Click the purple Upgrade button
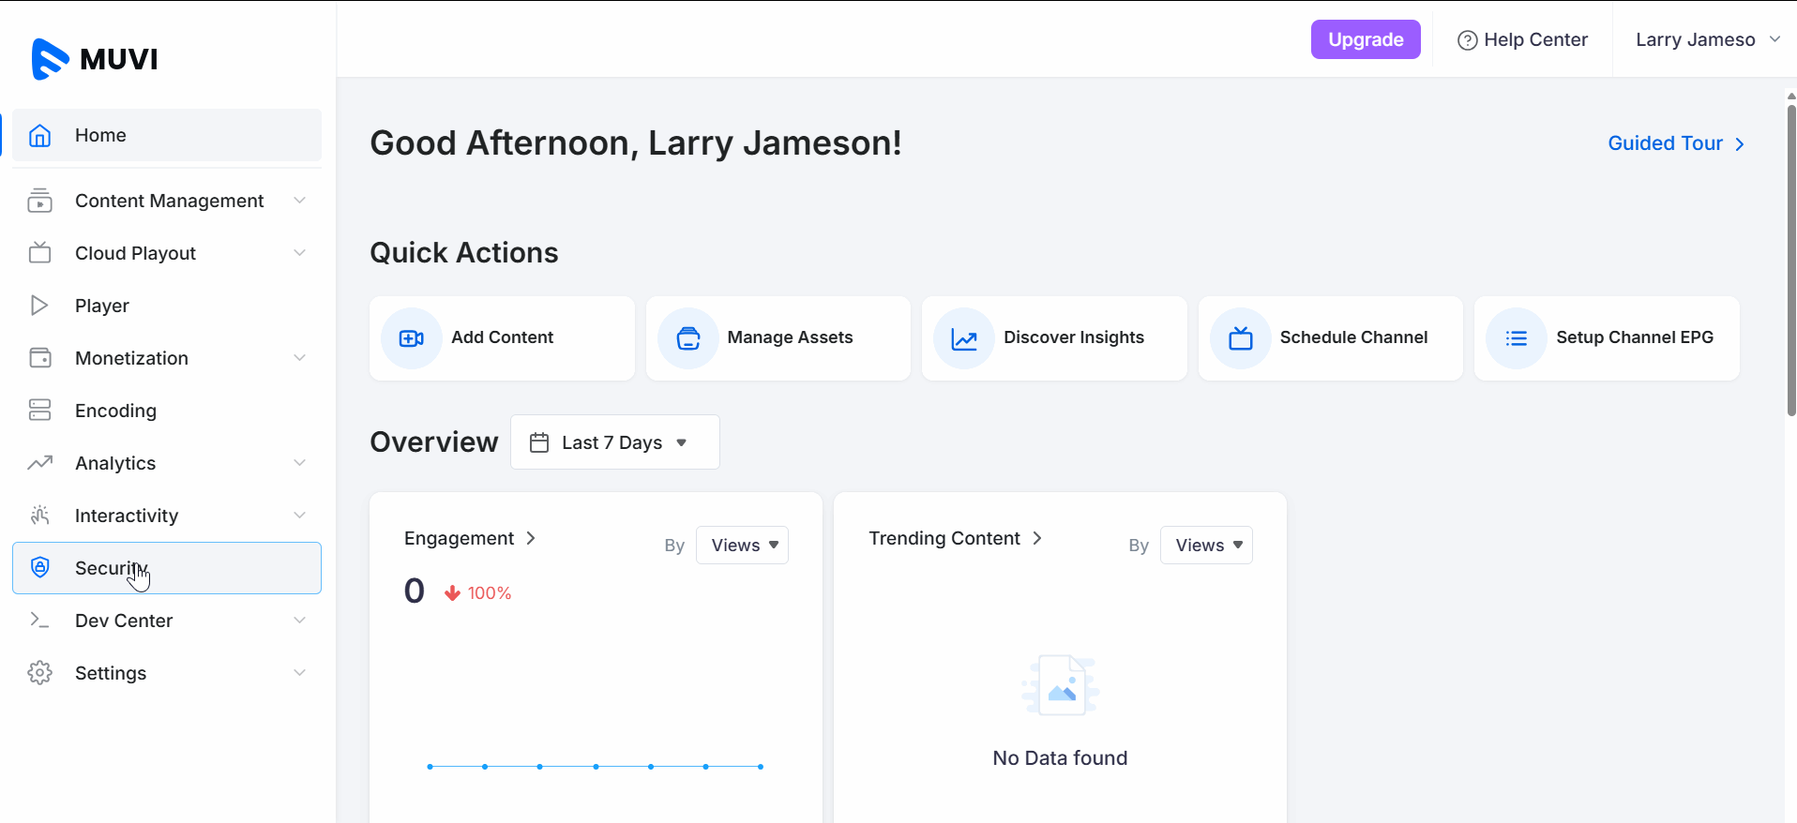Screen dimensions: 1797x823 tap(1365, 39)
